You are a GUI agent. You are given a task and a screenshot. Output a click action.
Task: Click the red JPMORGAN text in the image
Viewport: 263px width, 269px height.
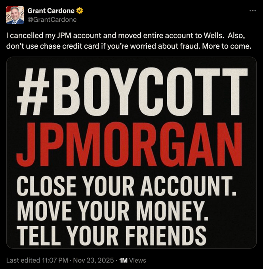point(129,145)
